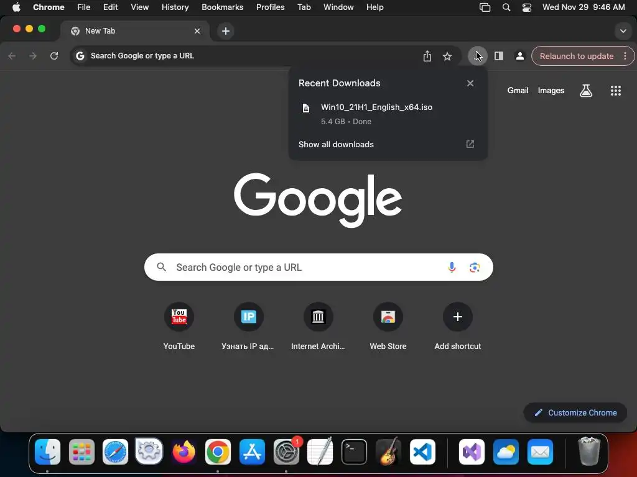Search by image with Google Lens icon

(475, 267)
